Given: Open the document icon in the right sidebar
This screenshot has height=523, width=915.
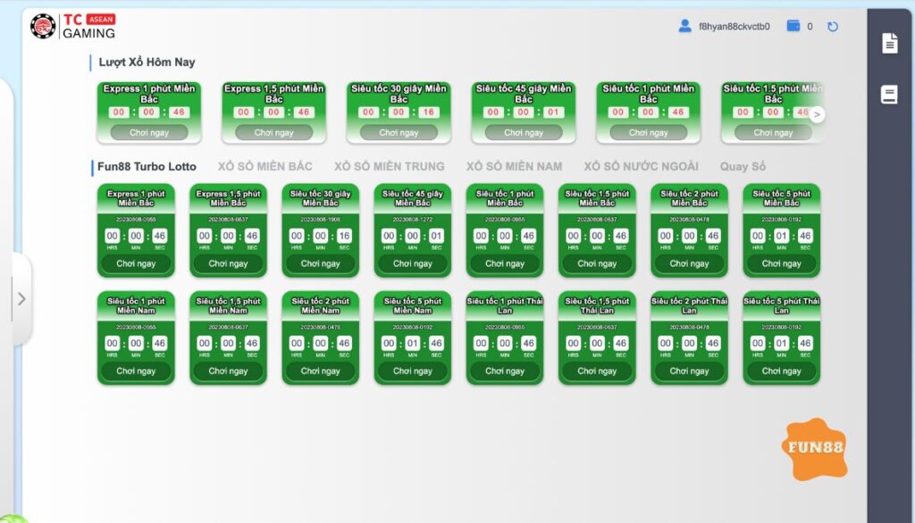Looking at the screenshot, I should pyautogui.click(x=889, y=43).
